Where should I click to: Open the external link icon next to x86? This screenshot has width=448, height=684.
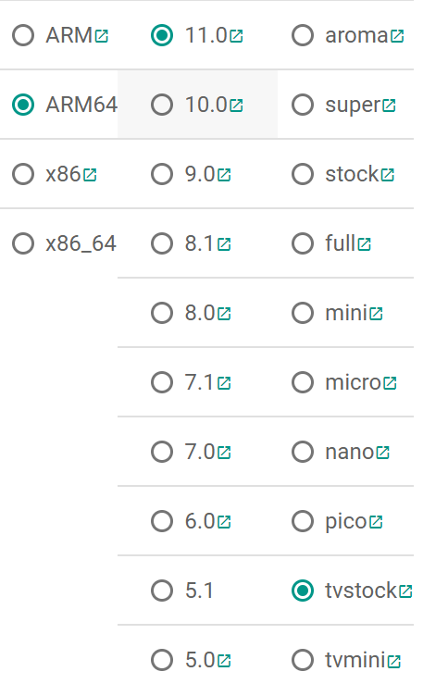point(90,175)
